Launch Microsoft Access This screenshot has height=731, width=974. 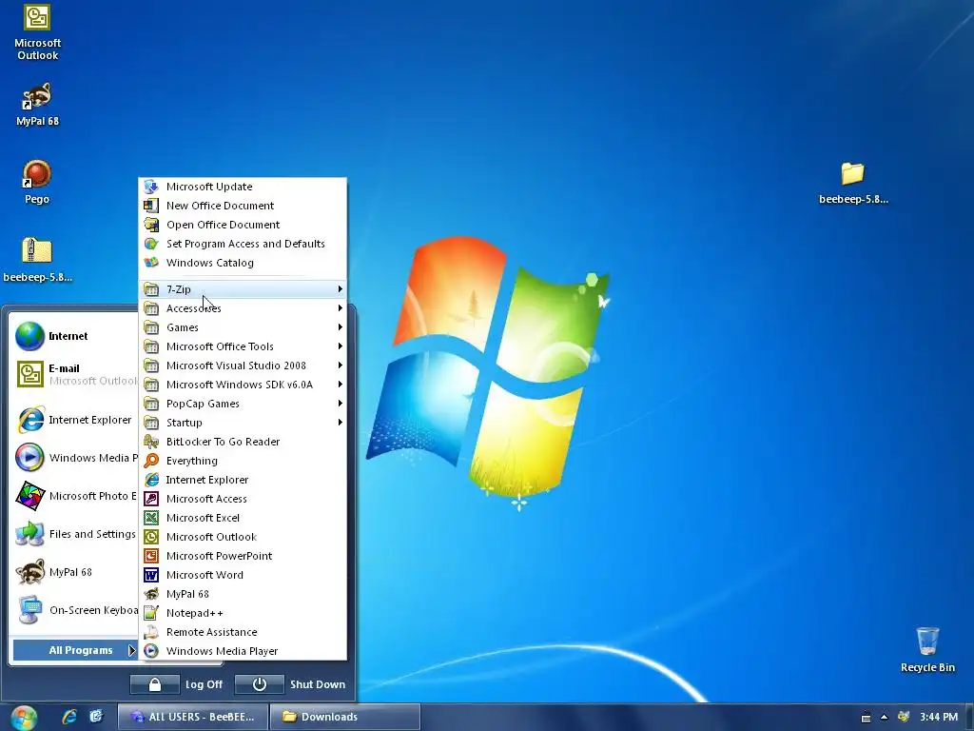[243, 499]
